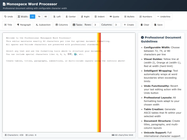Apply multi-column layout with Columns
The image size is (187, 140).
62,25
